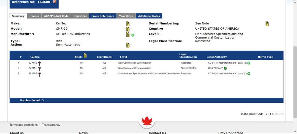Click the Level column header

(x=123, y=57)
